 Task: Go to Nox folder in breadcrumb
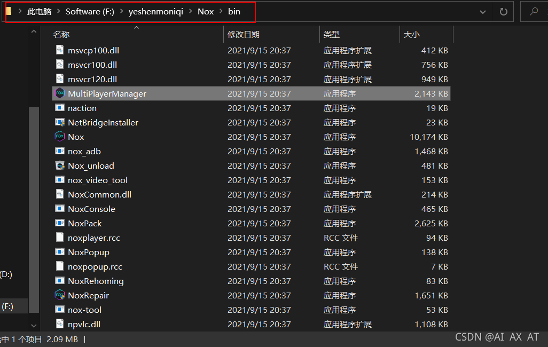[206, 12]
